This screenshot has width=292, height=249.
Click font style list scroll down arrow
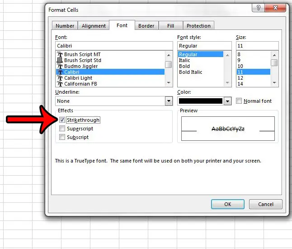[227, 83]
